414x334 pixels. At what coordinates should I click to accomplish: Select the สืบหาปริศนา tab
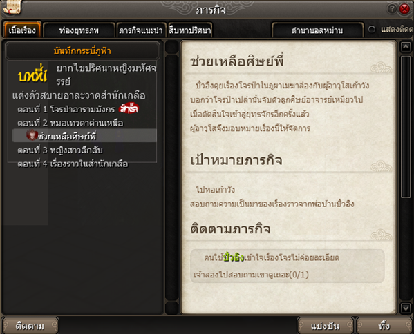click(190, 30)
